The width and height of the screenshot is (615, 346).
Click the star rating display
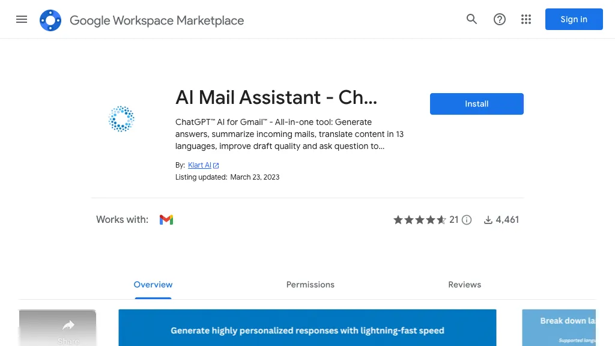point(419,220)
